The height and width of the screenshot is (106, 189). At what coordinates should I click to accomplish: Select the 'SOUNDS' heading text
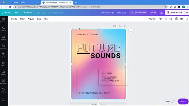[105, 56]
